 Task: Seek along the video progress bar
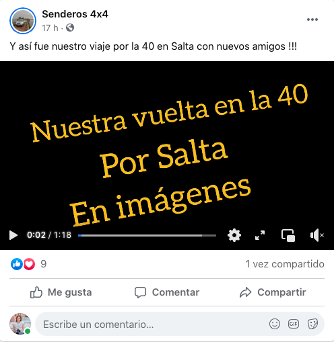pos(147,235)
